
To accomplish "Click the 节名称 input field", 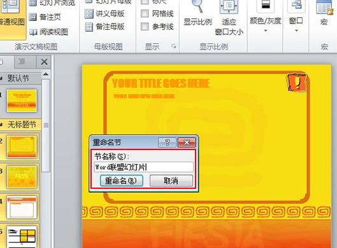I will (143, 167).
